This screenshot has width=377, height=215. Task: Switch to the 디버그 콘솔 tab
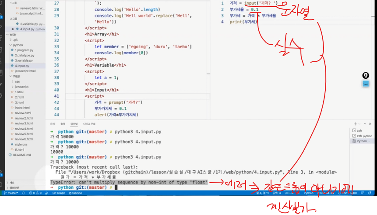[89, 124]
